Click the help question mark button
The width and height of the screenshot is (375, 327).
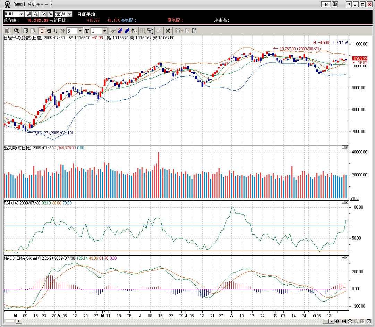click(x=349, y=5)
